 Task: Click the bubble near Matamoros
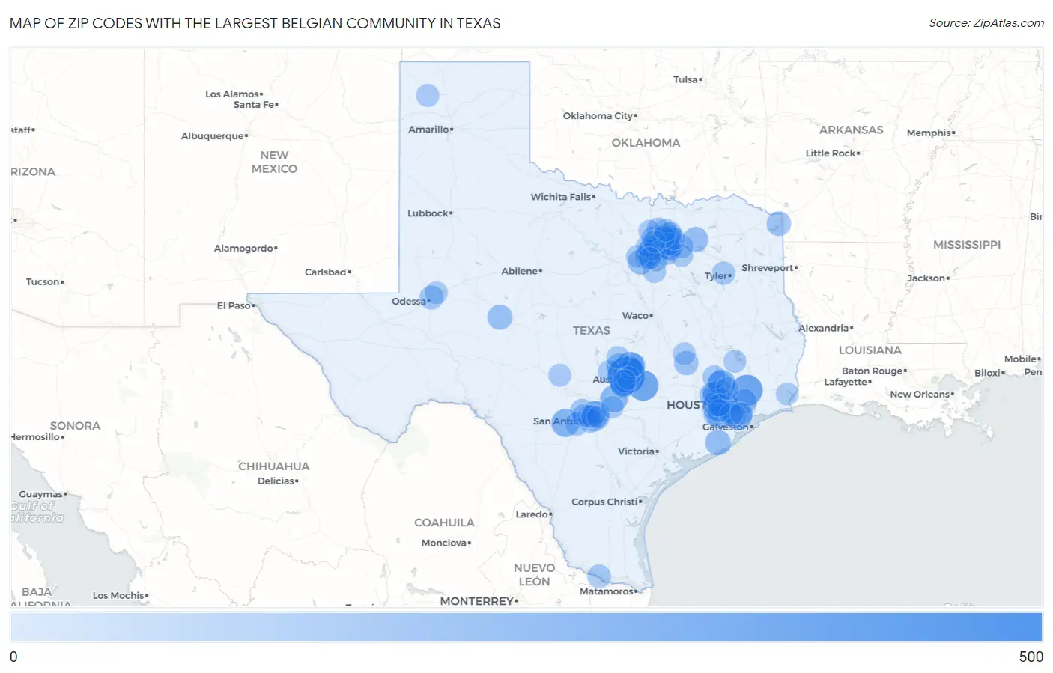click(x=598, y=576)
